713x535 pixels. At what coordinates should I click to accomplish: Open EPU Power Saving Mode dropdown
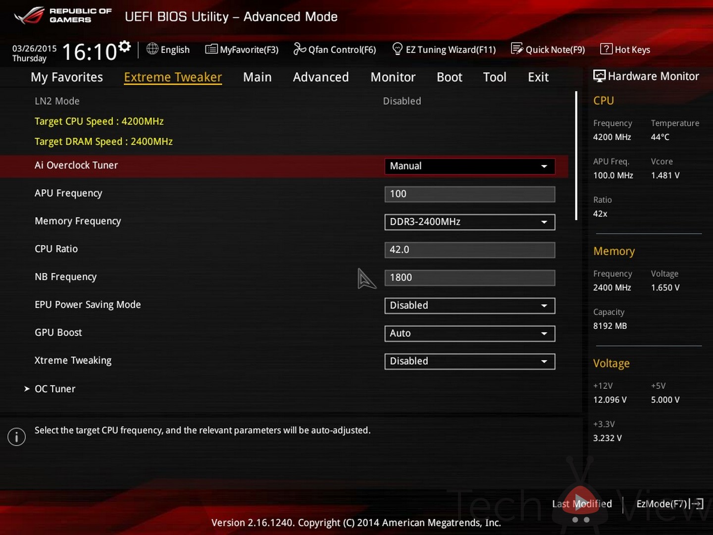point(469,306)
